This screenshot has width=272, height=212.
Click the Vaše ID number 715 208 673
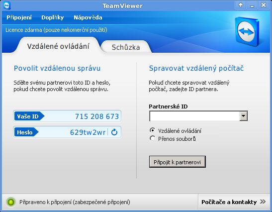(97, 116)
